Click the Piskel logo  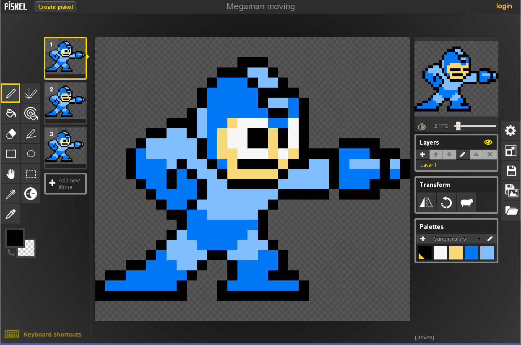click(16, 6)
